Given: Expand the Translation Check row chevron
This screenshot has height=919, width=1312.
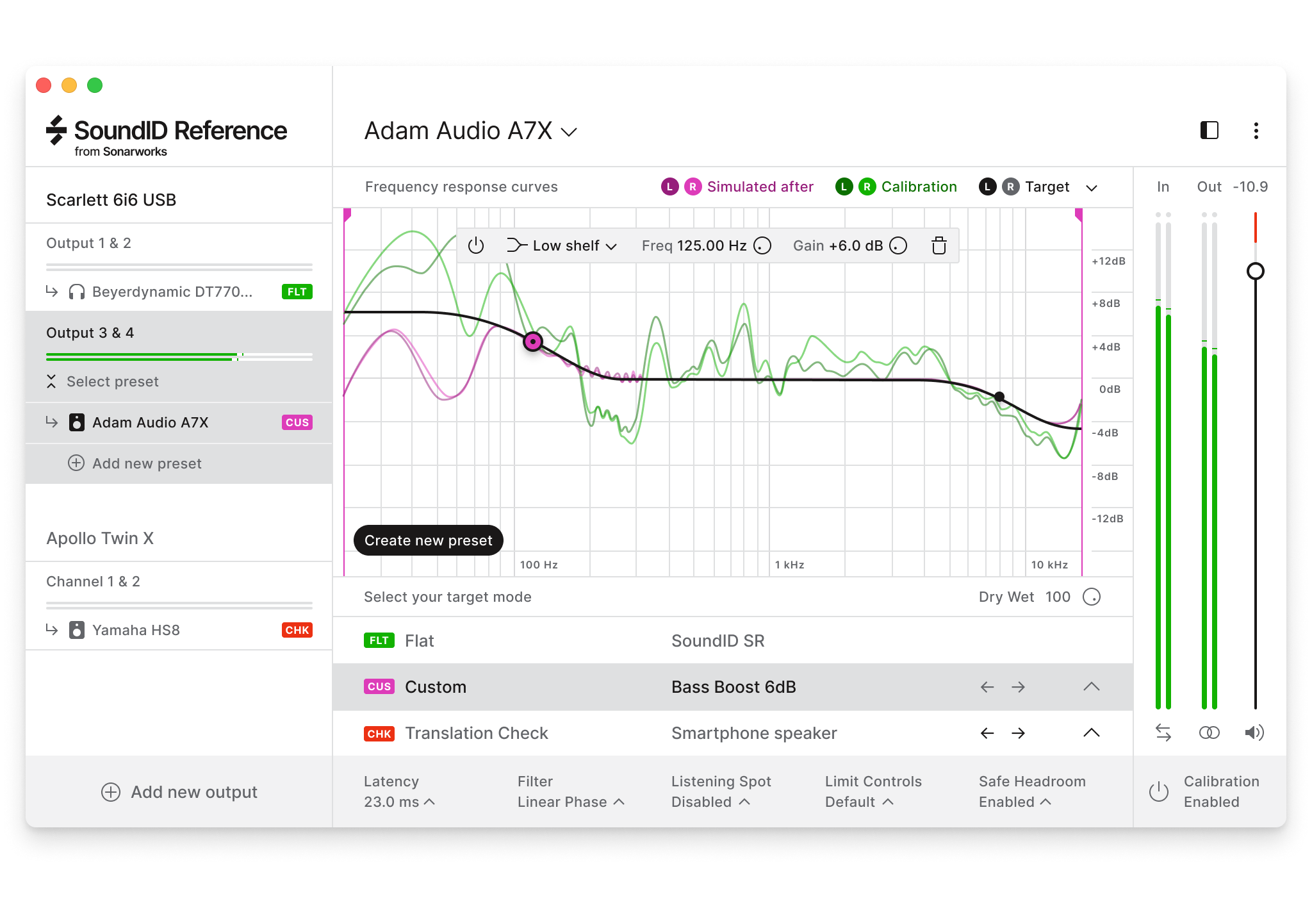Looking at the screenshot, I should click(1092, 733).
